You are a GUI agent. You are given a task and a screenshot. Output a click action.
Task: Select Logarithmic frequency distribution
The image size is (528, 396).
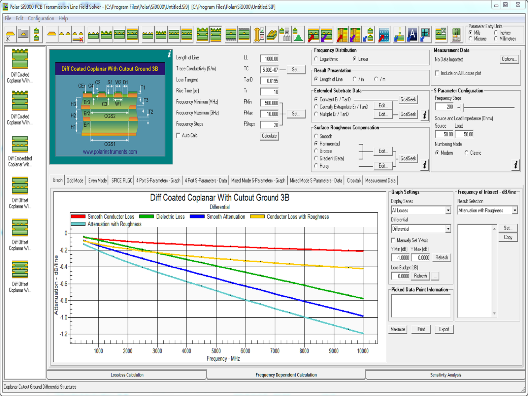(x=316, y=59)
